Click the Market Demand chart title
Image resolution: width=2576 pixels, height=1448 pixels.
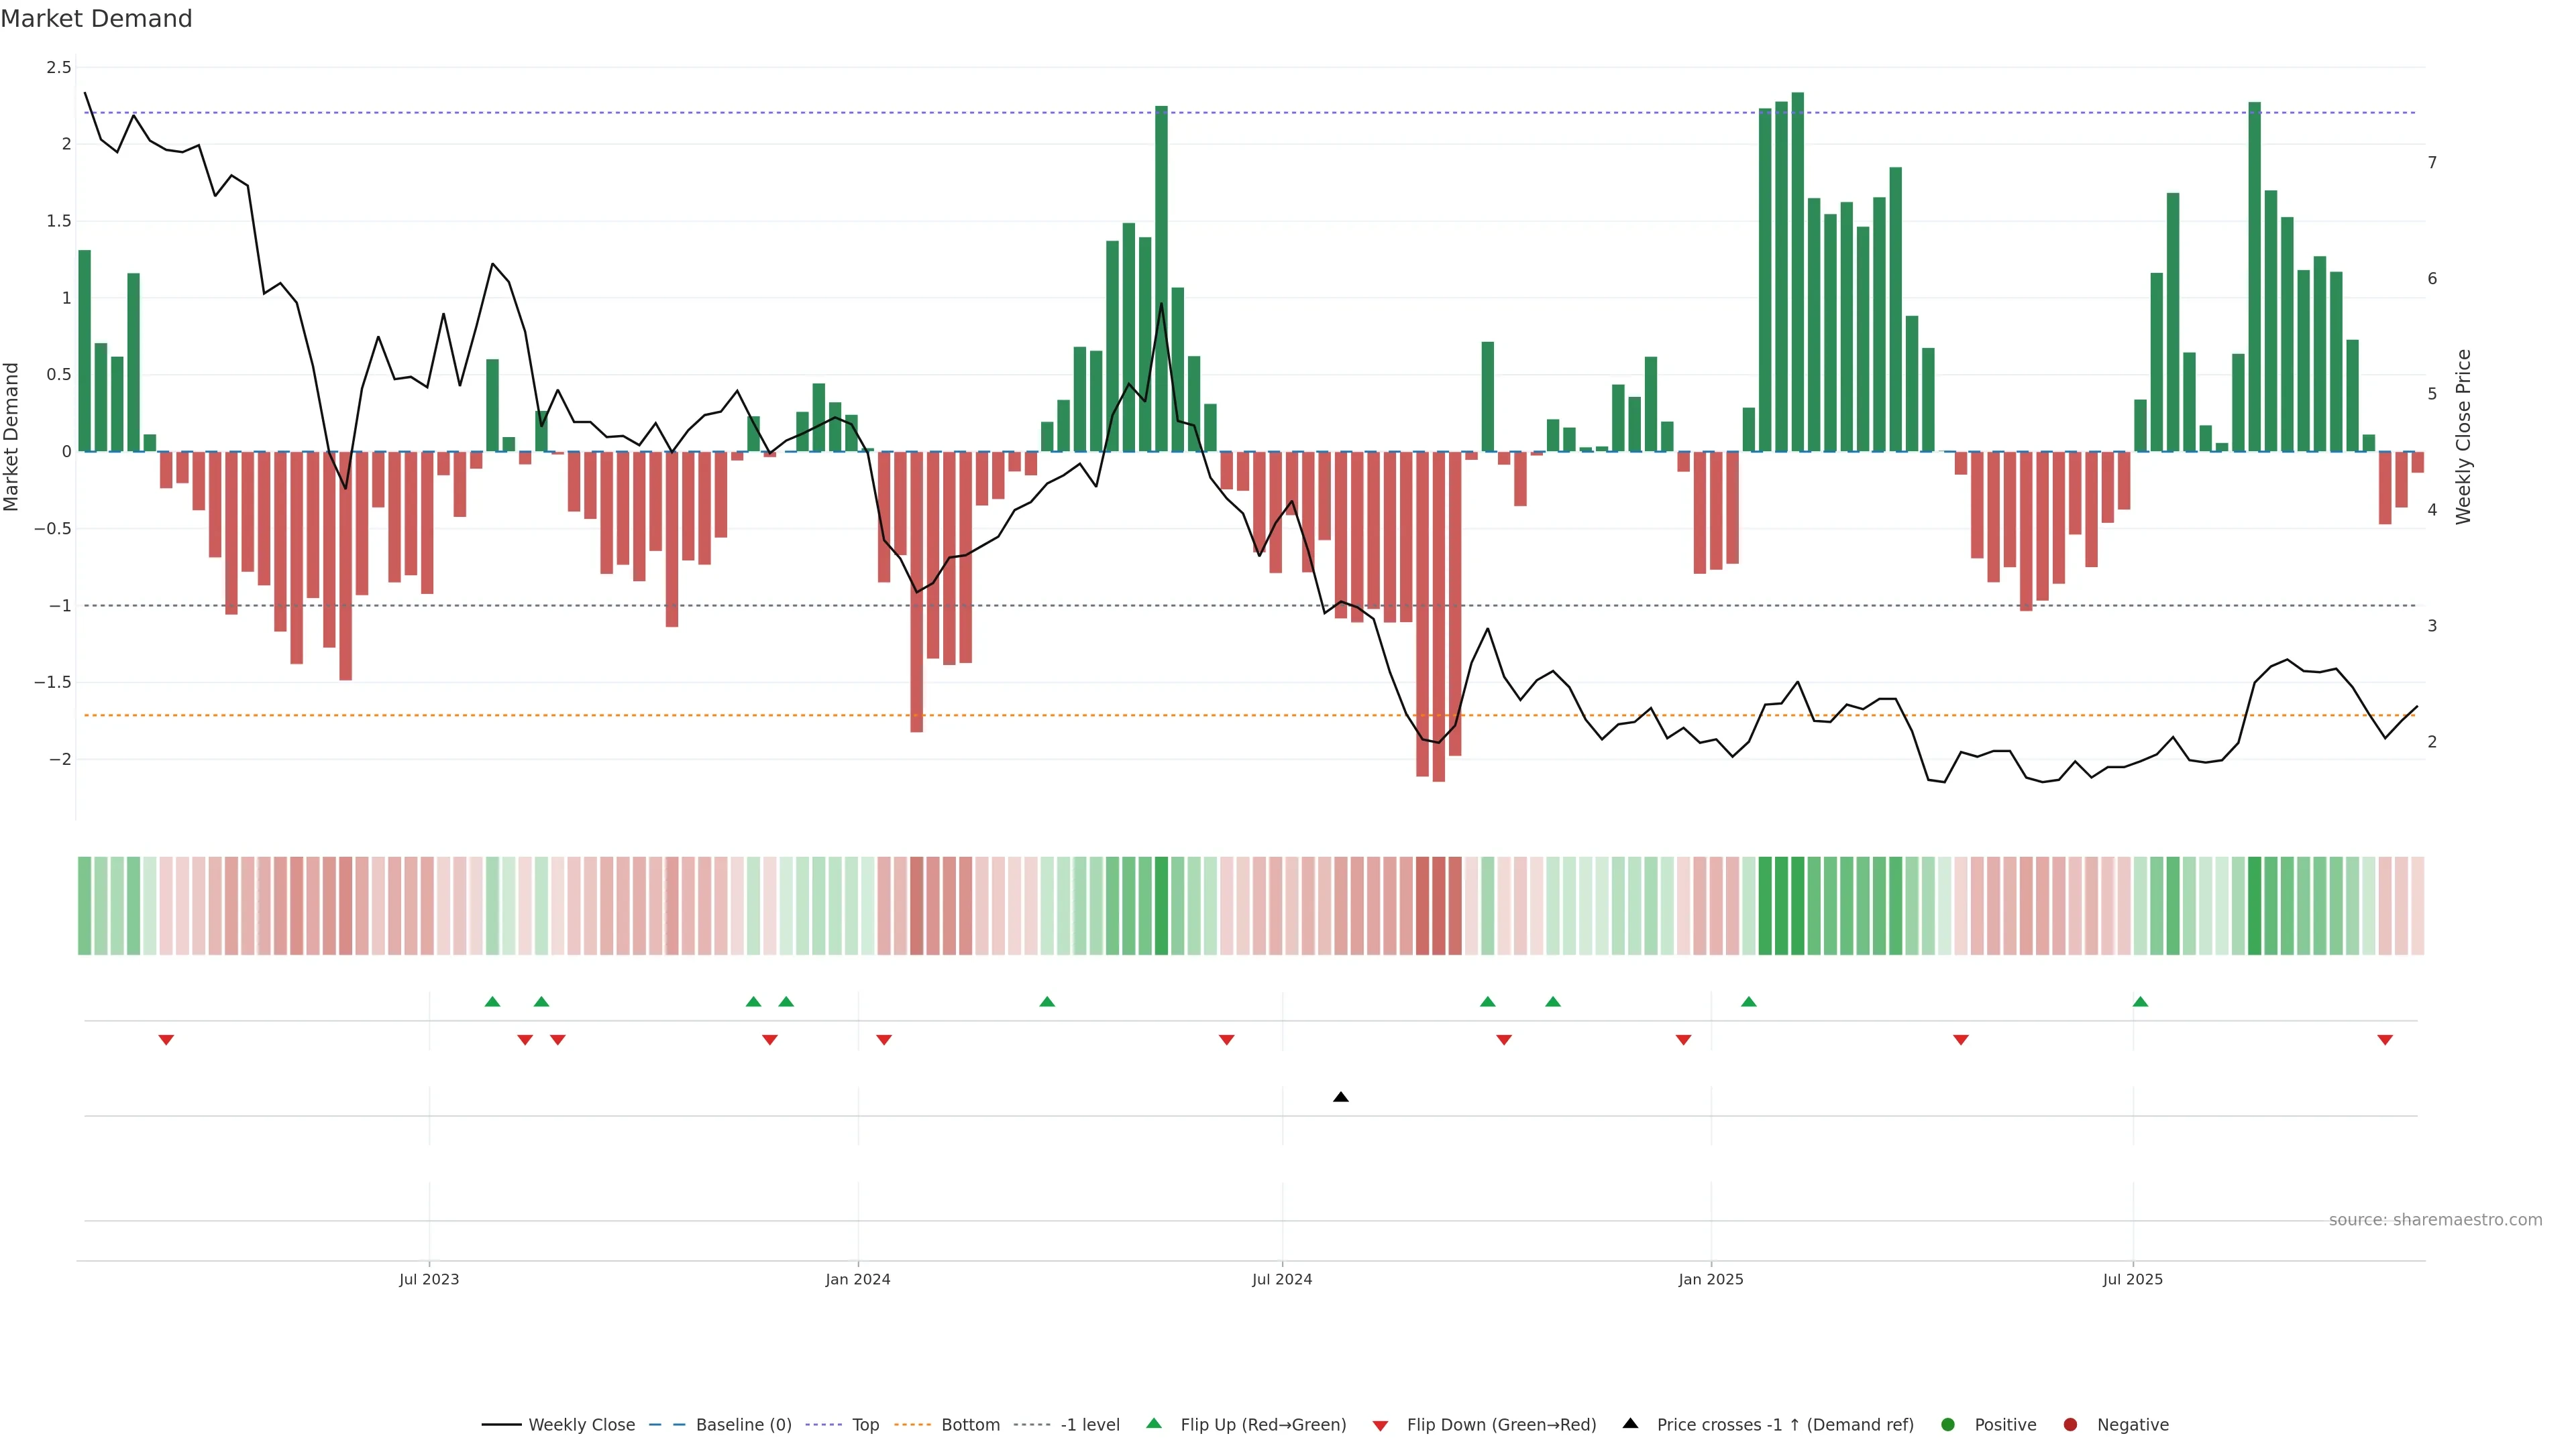tap(96, 19)
